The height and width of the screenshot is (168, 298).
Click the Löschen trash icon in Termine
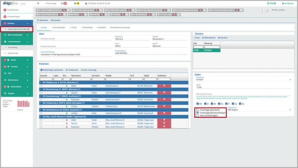point(219,38)
